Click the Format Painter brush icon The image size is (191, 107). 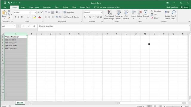pyautogui.click(x=9, y=18)
